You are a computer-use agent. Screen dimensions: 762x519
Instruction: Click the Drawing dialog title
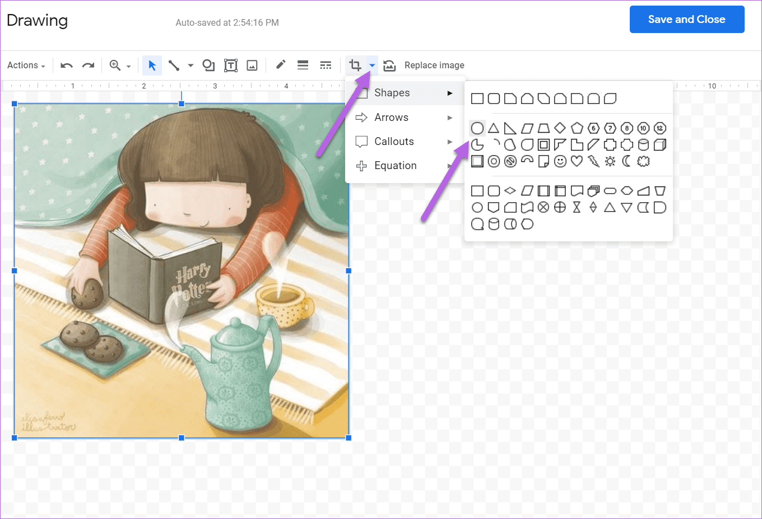[x=37, y=21]
